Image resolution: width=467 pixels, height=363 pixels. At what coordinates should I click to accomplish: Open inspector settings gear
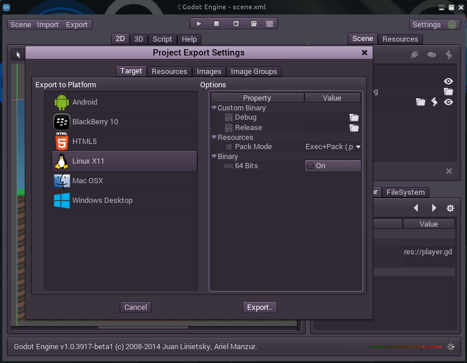pos(450,208)
